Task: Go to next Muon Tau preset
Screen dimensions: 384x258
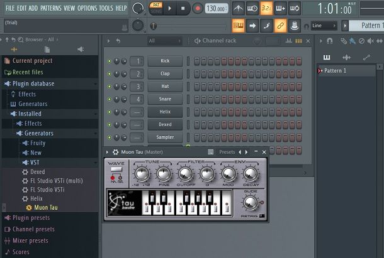Action: click(246, 152)
